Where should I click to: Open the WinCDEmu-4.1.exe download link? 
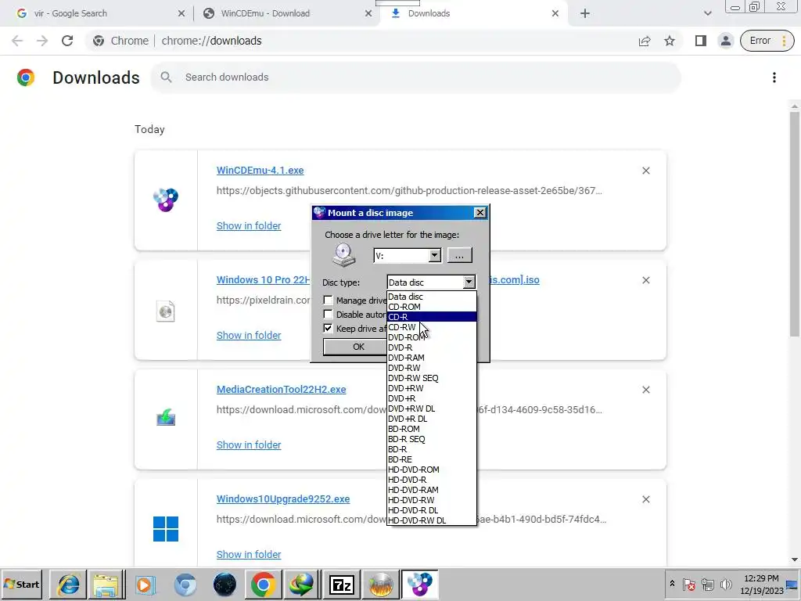(260, 171)
